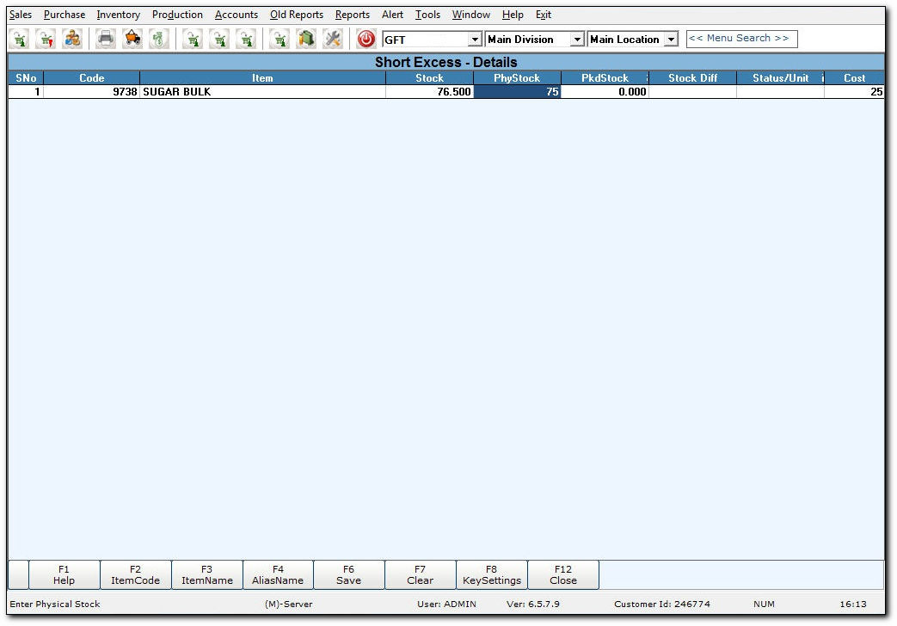Open the Tools menu
Image resolution: width=897 pixels, height=626 pixels.
pyautogui.click(x=427, y=15)
